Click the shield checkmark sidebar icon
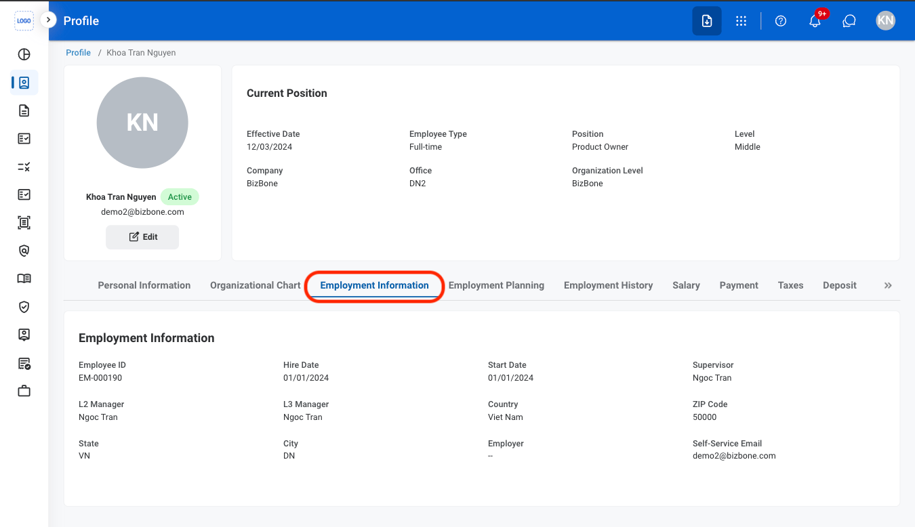Viewport: 915px width, 527px height. click(x=24, y=307)
